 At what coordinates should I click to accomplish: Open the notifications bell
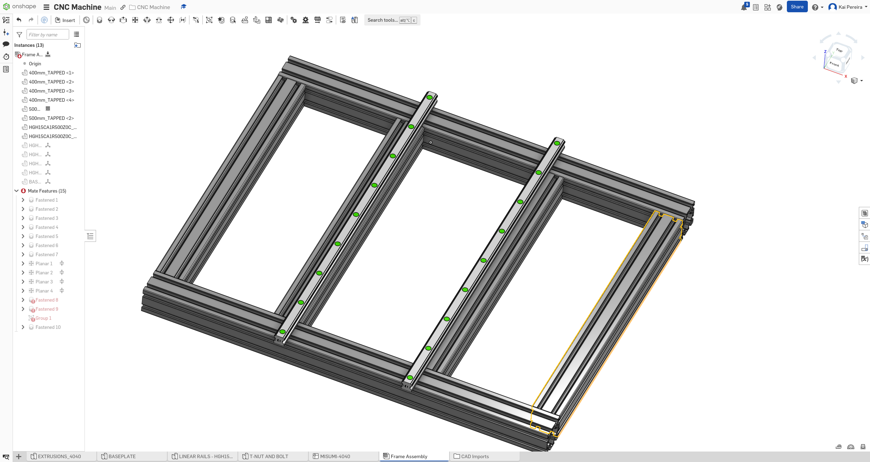pos(744,7)
